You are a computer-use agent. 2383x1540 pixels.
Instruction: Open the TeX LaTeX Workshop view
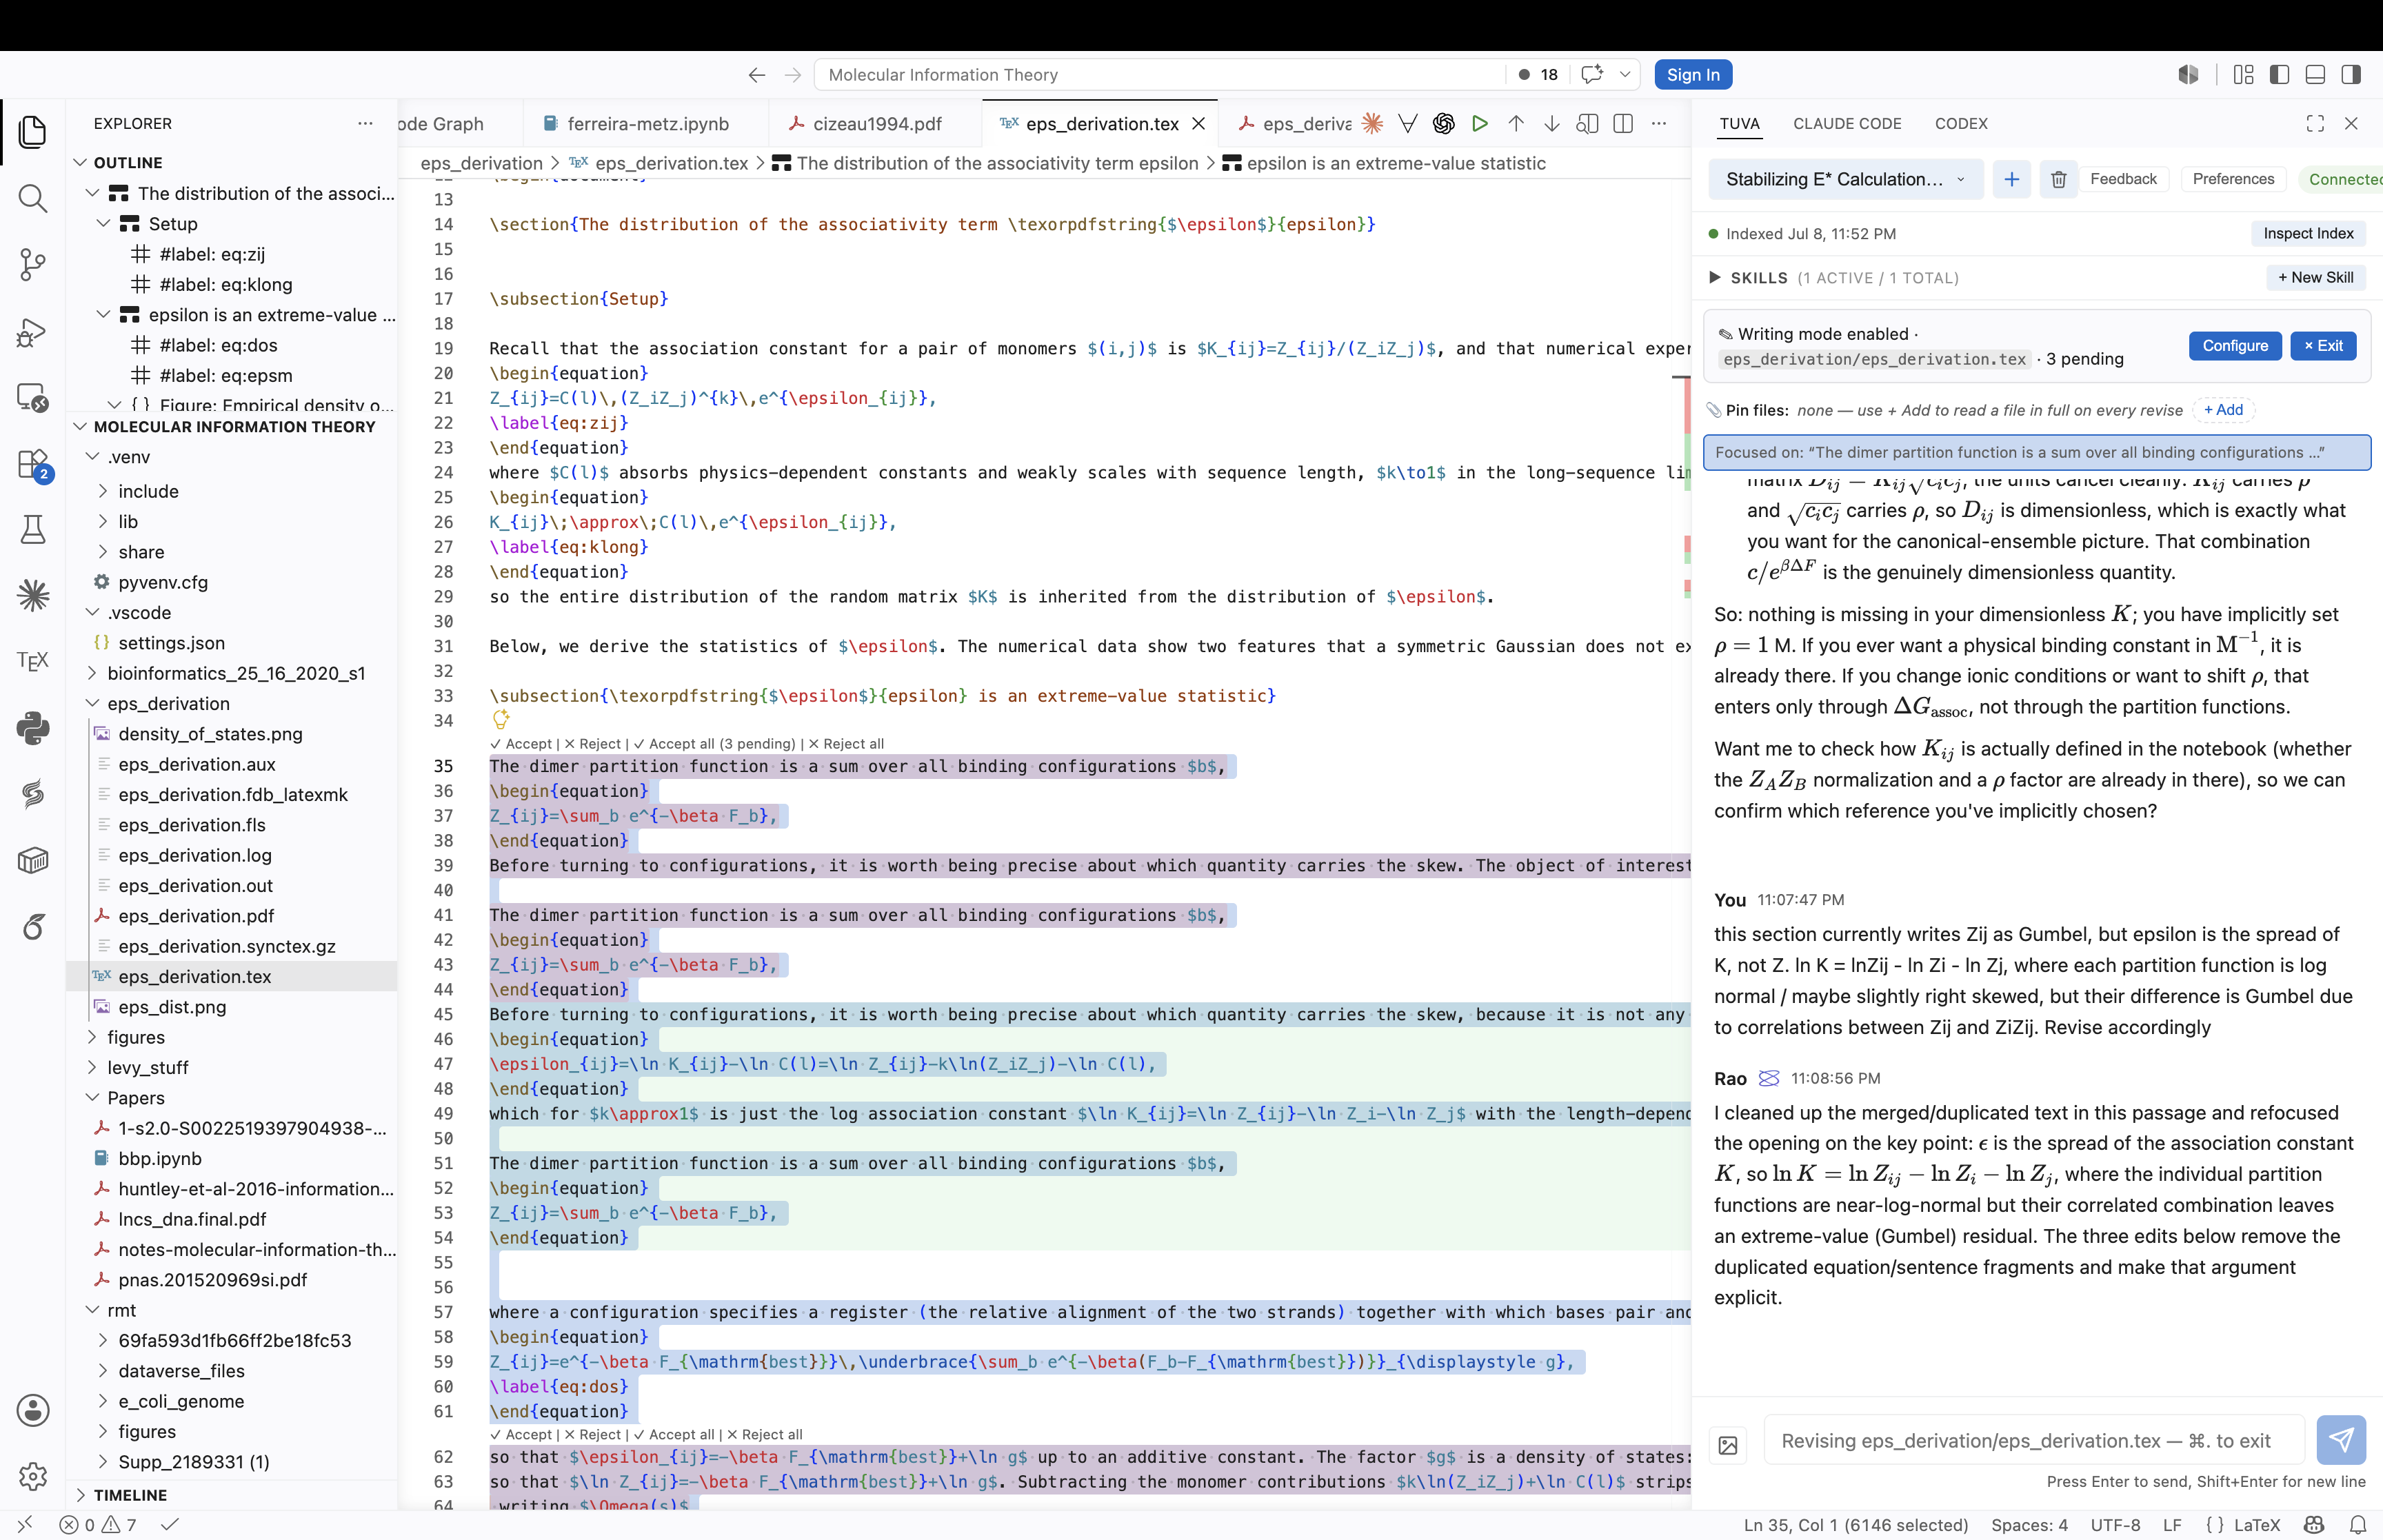33,661
